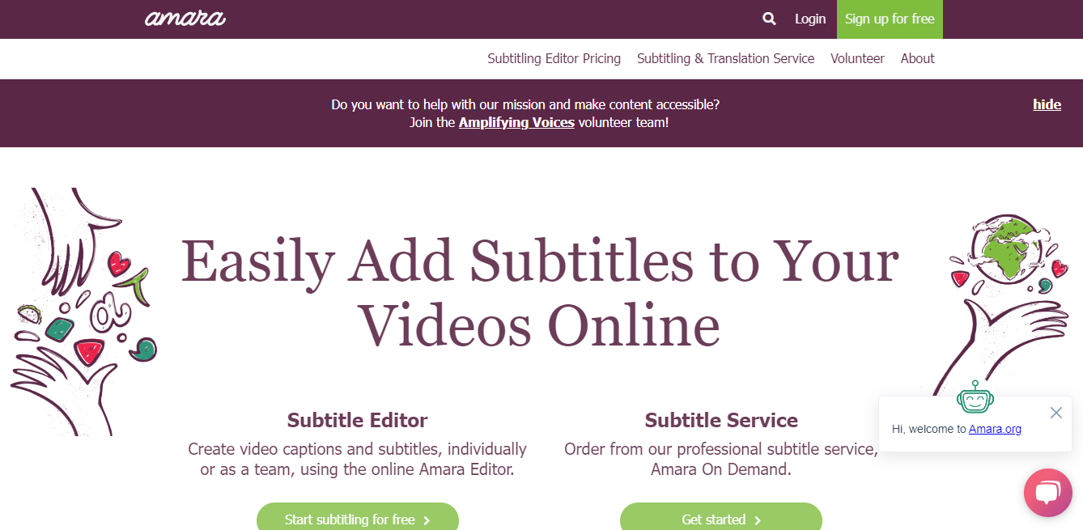The height and width of the screenshot is (530, 1083).
Task: Click Sign up for free
Action: 890,19
